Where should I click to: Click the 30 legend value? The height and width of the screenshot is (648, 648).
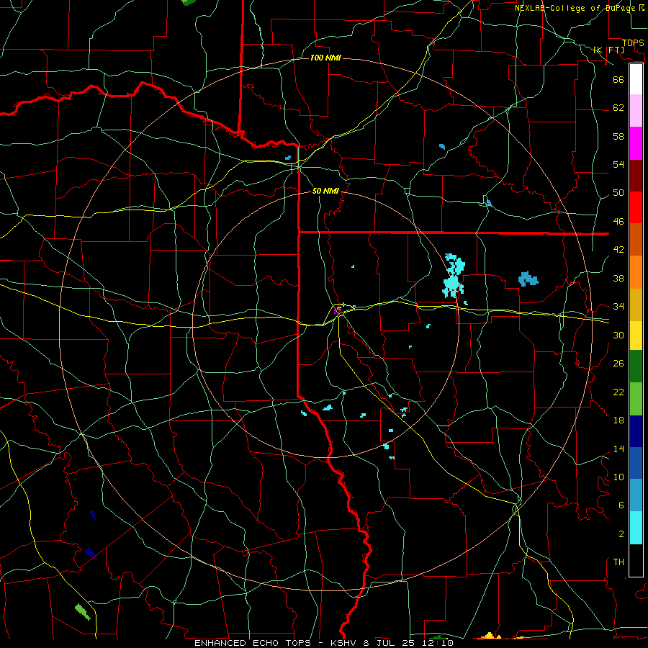tap(618, 335)
